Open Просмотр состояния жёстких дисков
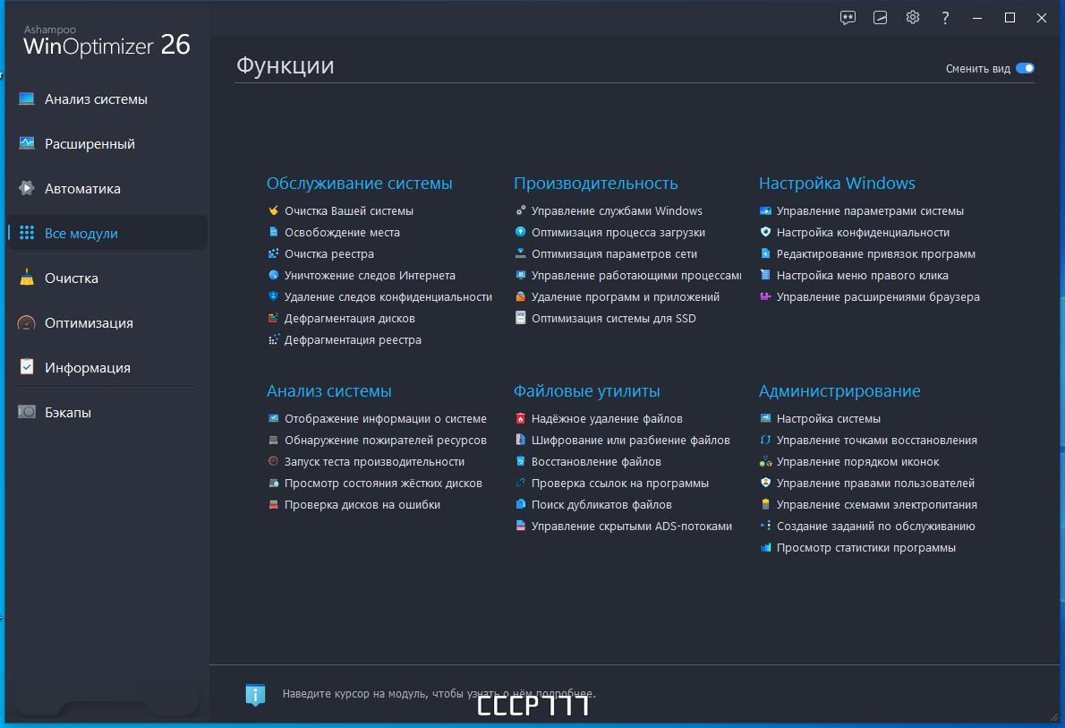This screenshot has width=1065, height=728. (x=383, y=484)
